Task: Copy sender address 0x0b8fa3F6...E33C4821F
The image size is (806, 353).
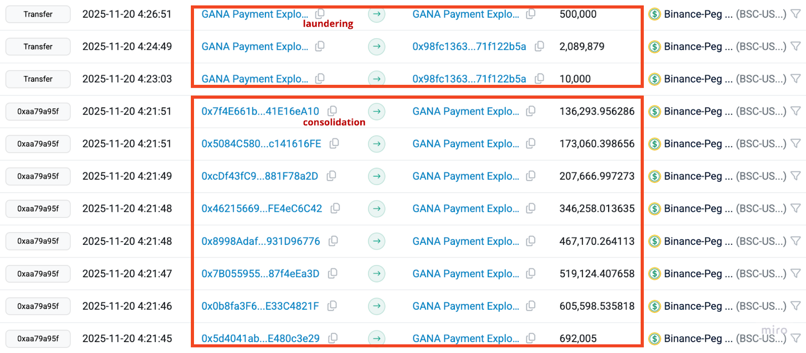Action: pos(332,306)
